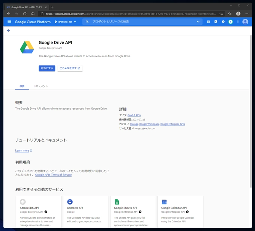
Task: Select the Google Drive API browser tab
Action: pos(27,7)
